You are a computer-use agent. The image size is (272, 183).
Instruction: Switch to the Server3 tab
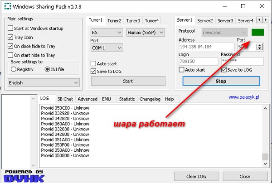click(x=225, y=20)
